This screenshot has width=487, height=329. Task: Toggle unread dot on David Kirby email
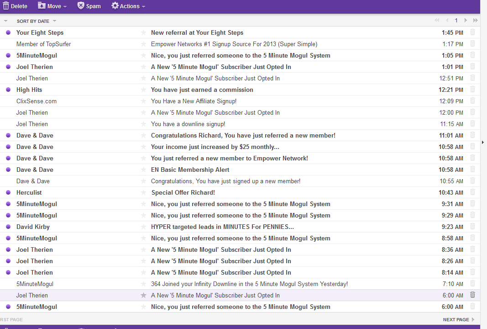click(x=8, y=227)
